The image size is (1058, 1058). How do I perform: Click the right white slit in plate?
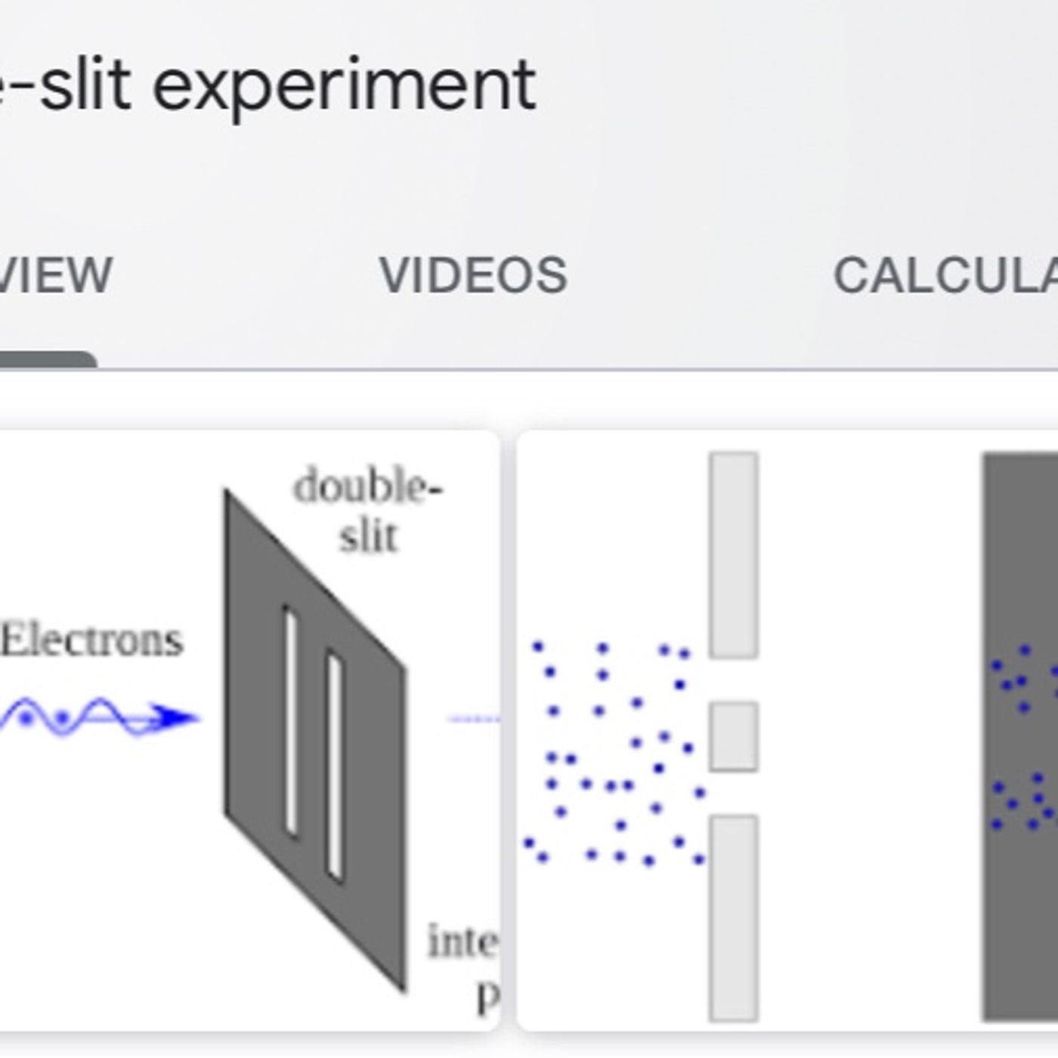point(335,766)
